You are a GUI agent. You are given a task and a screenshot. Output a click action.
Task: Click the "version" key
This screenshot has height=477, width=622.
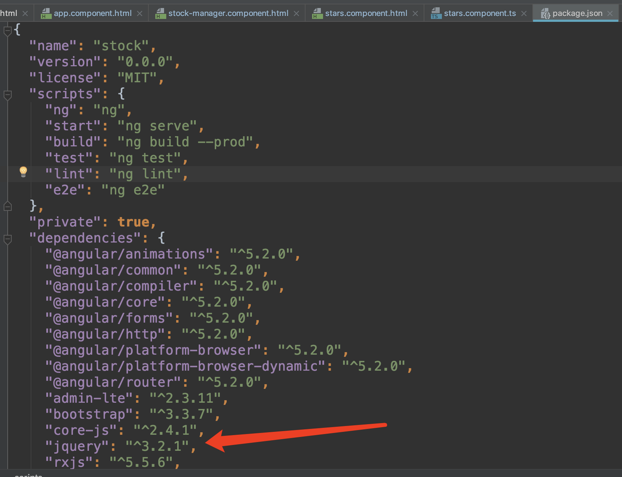tap(65, 62)
